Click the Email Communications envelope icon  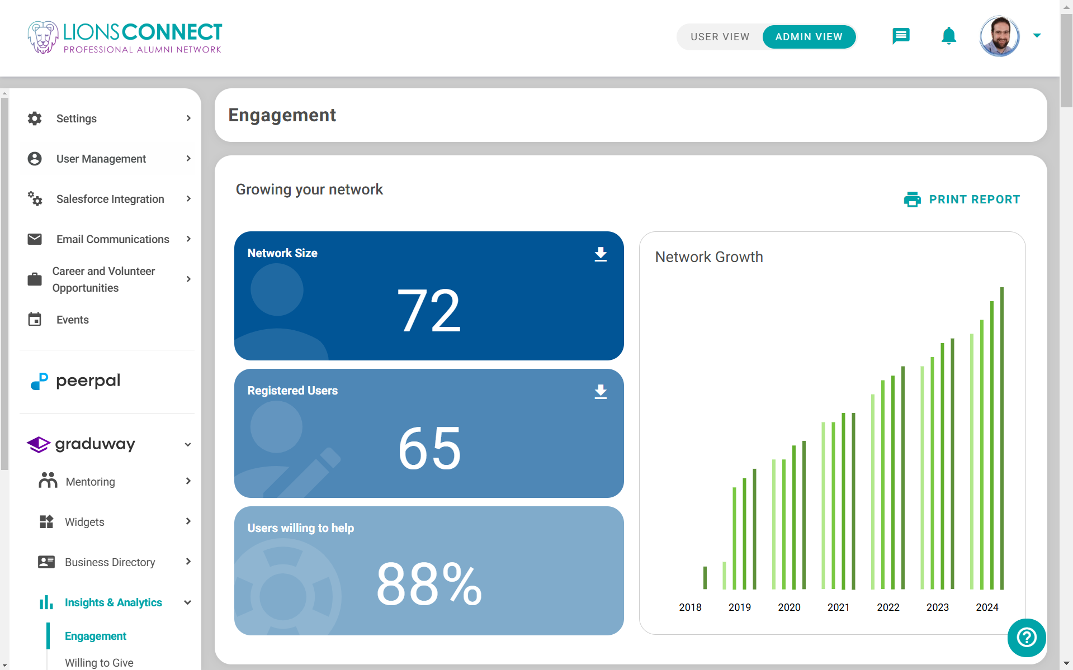(35, 239)
